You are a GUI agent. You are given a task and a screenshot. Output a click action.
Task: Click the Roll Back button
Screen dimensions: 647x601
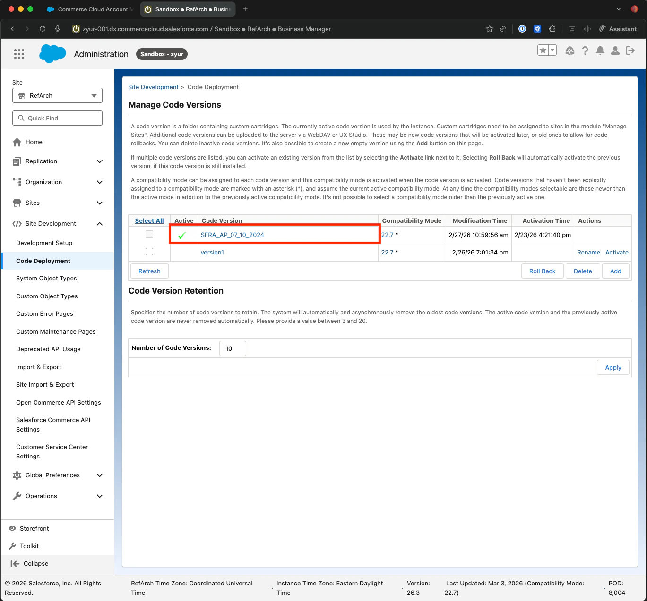(543, 271)
